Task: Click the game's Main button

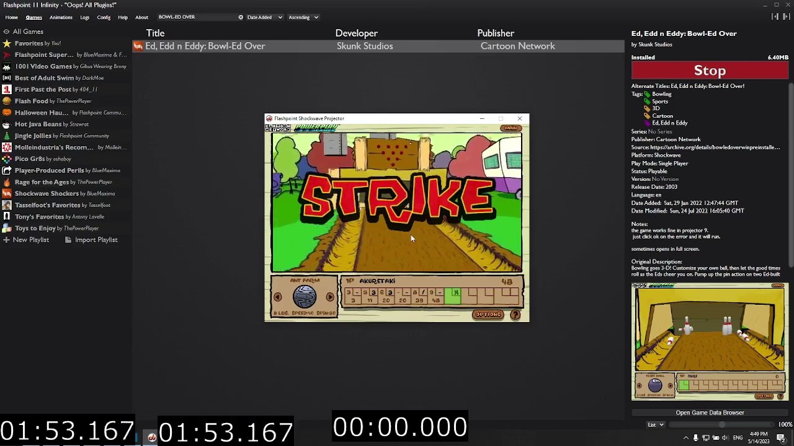Action: click(x=511, y=128)
